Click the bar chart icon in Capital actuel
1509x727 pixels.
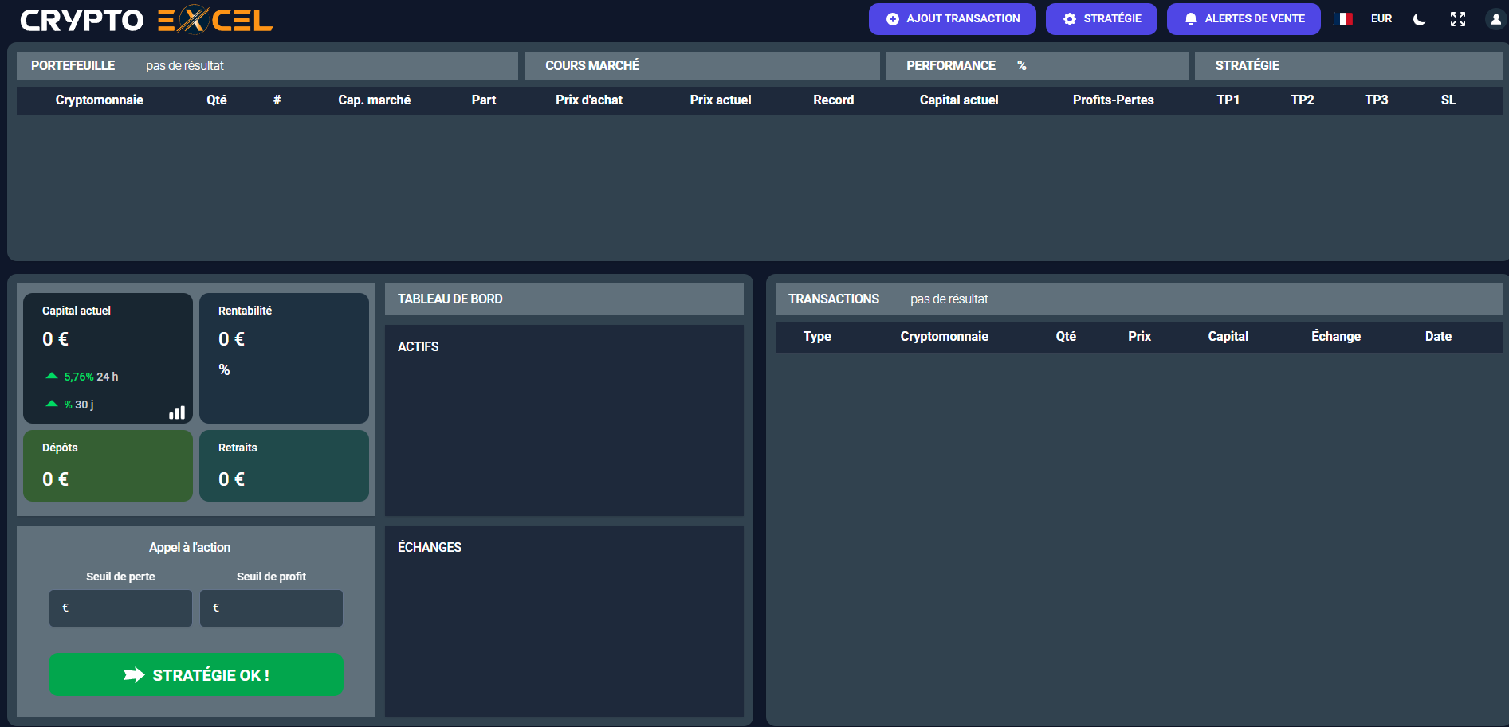tap(177, 412)
